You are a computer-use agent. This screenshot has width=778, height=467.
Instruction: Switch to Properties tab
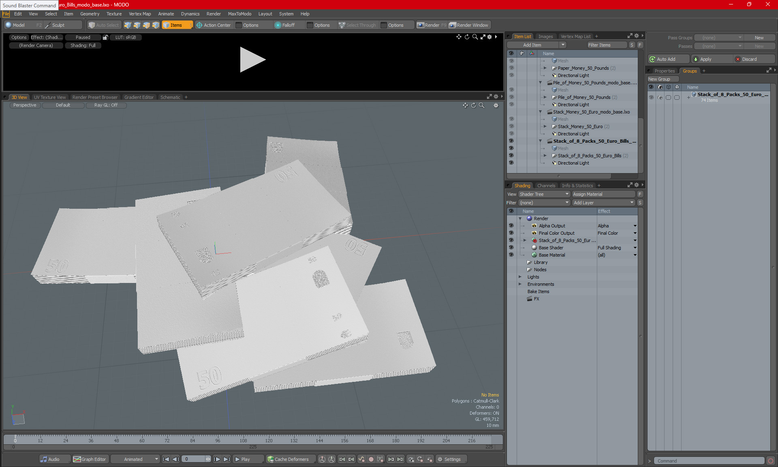(x=665, y=71)
